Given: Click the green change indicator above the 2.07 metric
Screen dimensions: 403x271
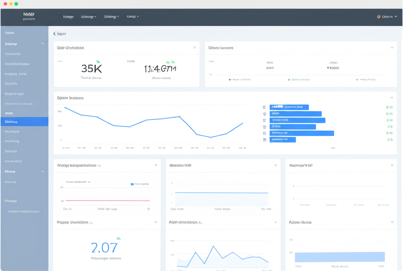Looking at the screenshot, I should tap(119, 238).
